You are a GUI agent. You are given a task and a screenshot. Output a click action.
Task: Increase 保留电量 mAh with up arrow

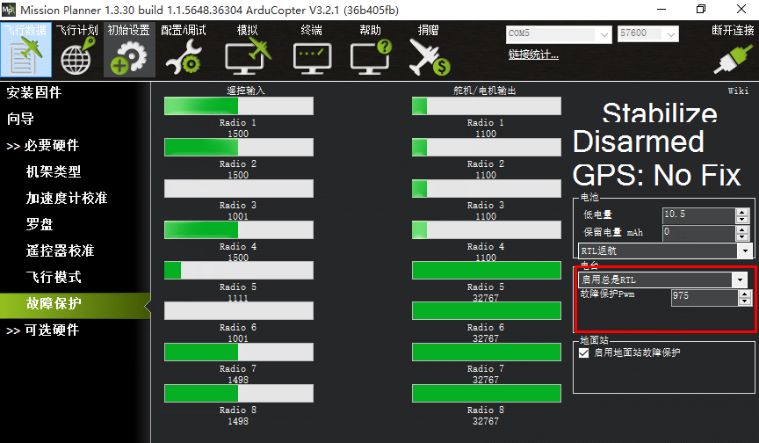click(x=742, y=230)
